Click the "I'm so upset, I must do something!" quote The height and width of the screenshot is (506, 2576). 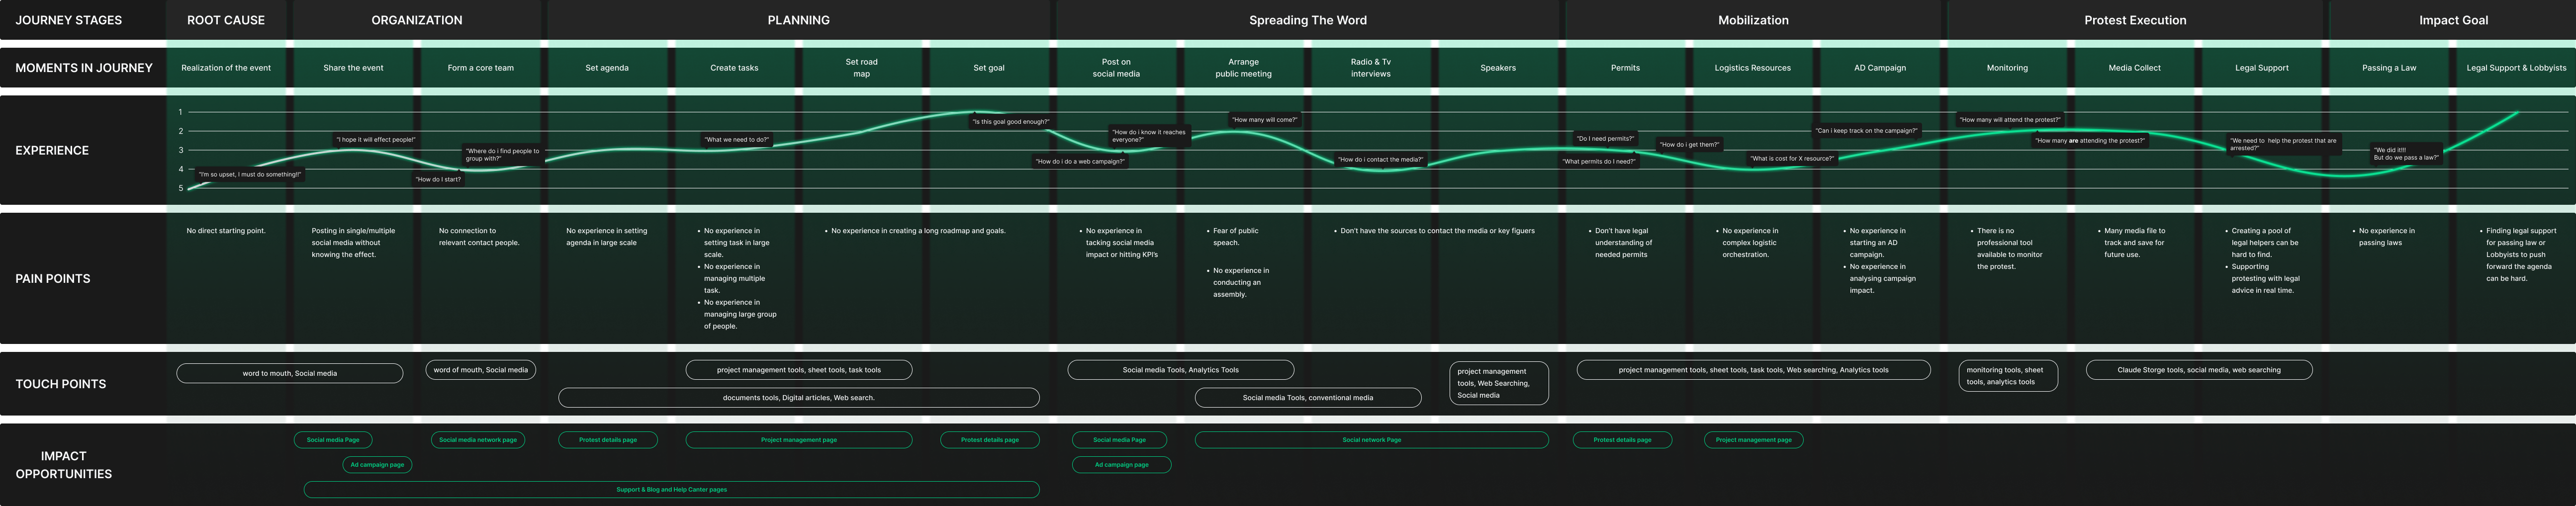(250, 174)
